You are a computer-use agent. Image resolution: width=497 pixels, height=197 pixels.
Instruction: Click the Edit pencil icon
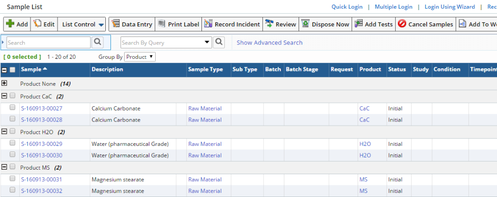38,24
